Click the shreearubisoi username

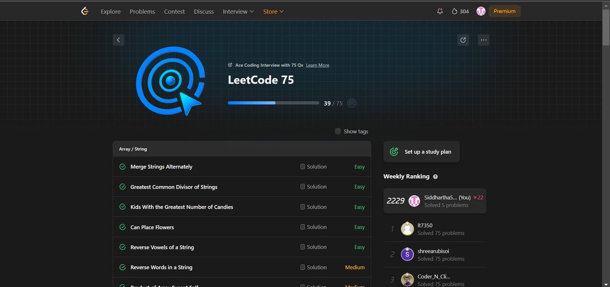[x=433, y=251]
